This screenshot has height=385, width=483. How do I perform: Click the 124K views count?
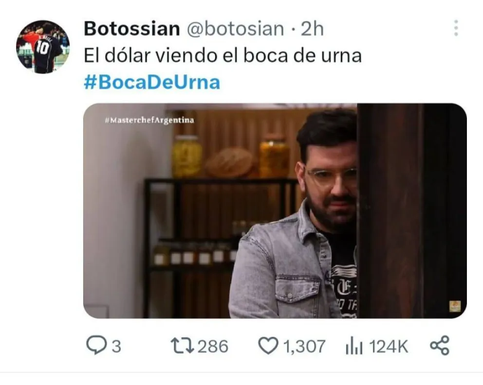pyautogui.click(x=389, y=347)
